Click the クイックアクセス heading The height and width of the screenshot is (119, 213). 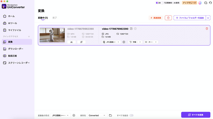point(11,37)
